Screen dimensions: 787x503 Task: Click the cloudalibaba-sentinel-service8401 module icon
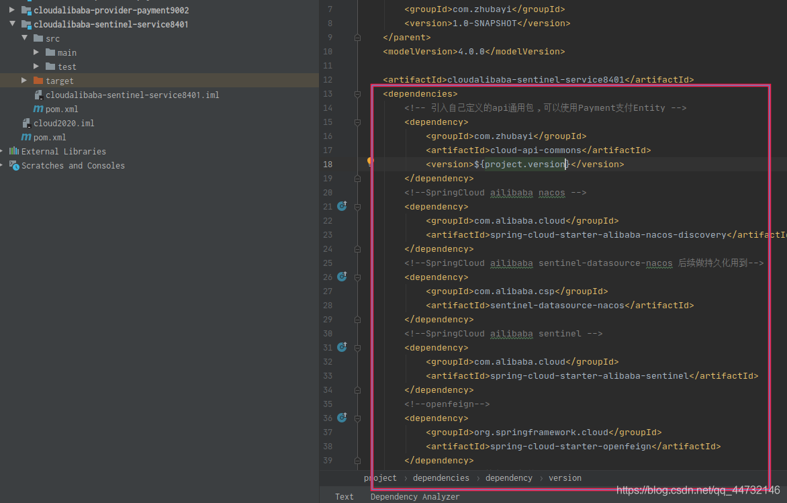tap(27, 24)
